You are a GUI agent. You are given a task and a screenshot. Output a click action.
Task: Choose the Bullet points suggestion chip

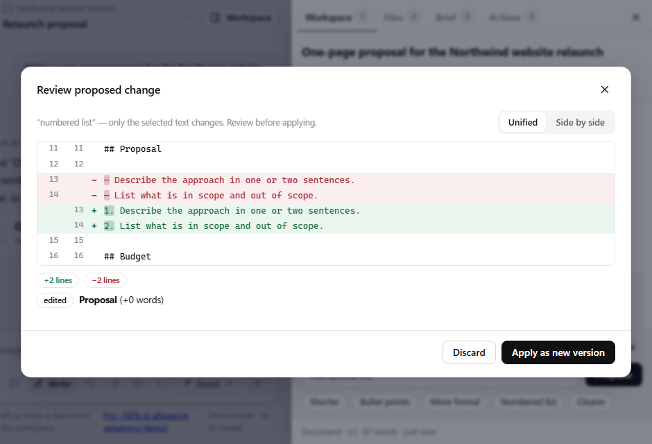[x=385, y=402]
